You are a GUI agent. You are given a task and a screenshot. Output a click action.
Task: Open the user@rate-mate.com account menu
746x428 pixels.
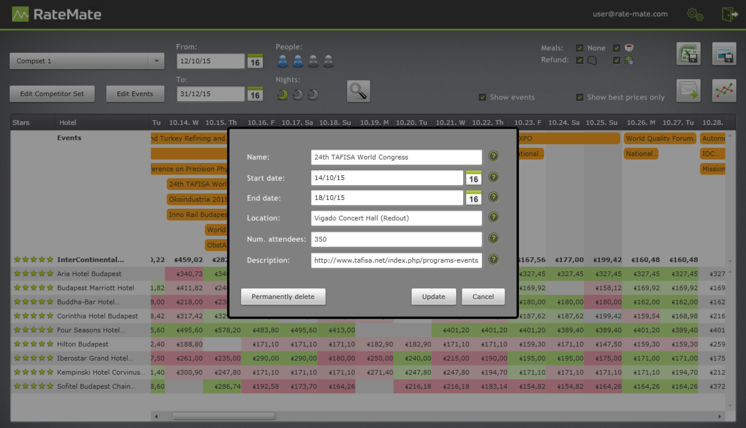point(629,14)
